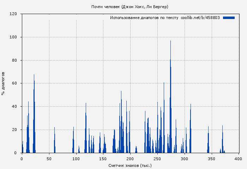Click the "40" tick on the vertical axis

pos(14,107)
